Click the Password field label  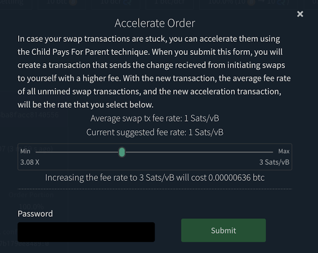[35, 213]
